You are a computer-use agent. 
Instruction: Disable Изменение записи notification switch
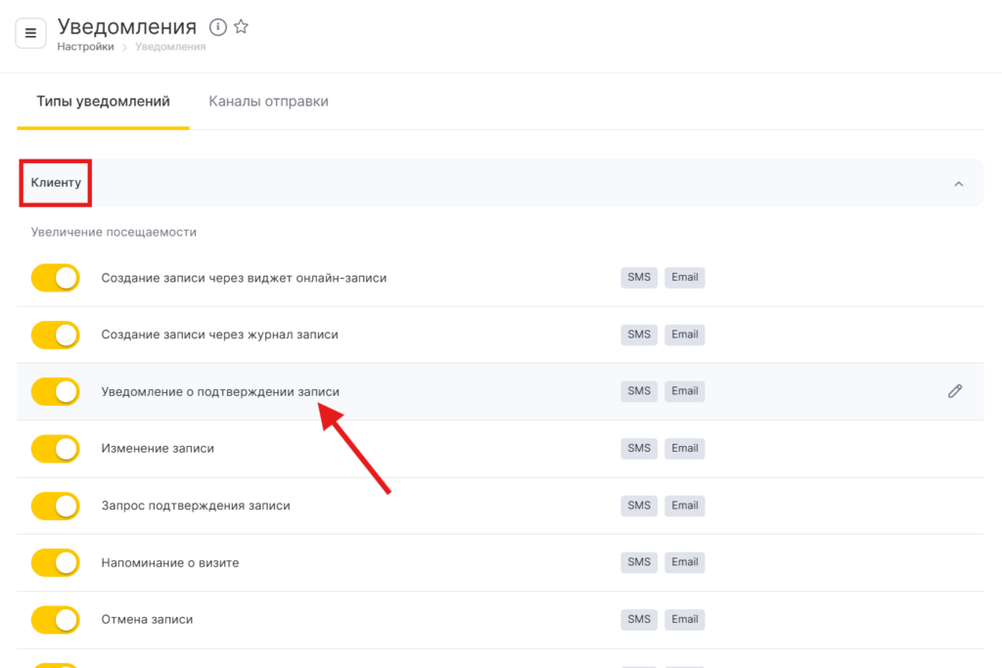55,449
